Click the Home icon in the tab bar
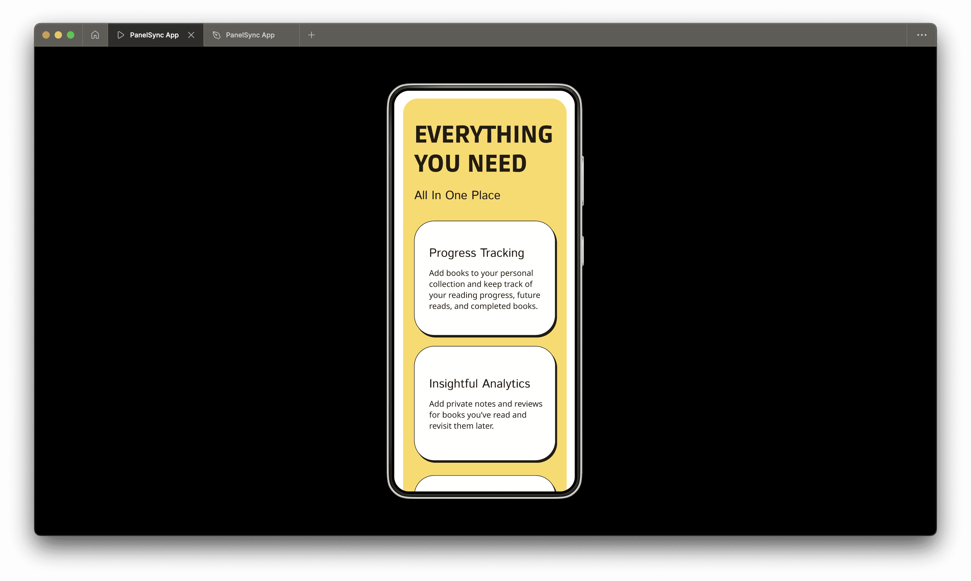This screenshot has height=581, width=971. (95, 35)
